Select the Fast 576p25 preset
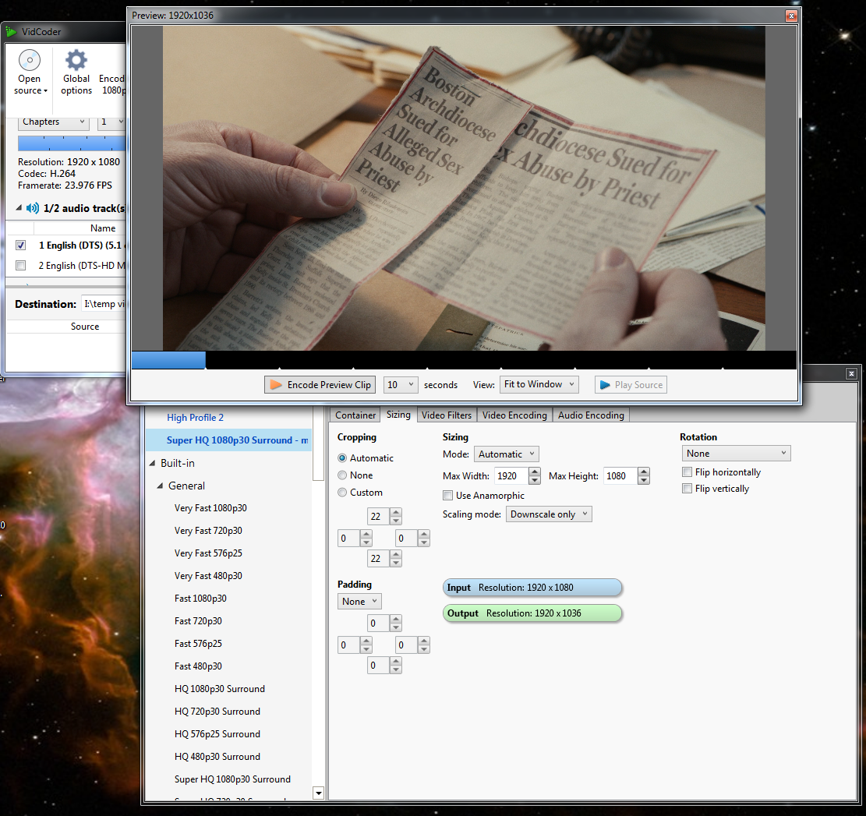The image size is (866, 816). pyautogui.click(x=198, y=644)
